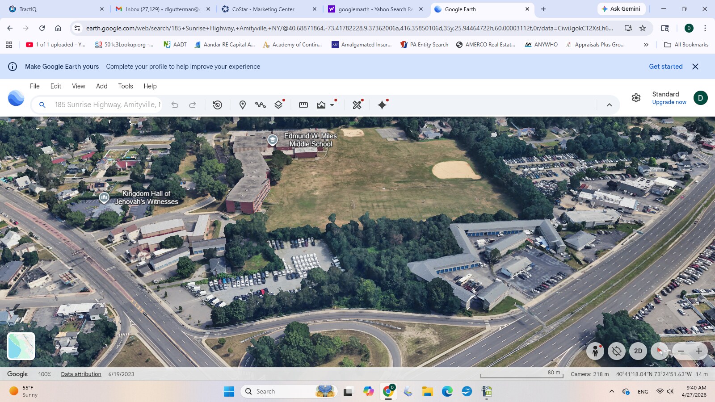Open All Bookmarks folder
Image resolution: width=715 pixels, height=402 pixels.
pos(686,45)
